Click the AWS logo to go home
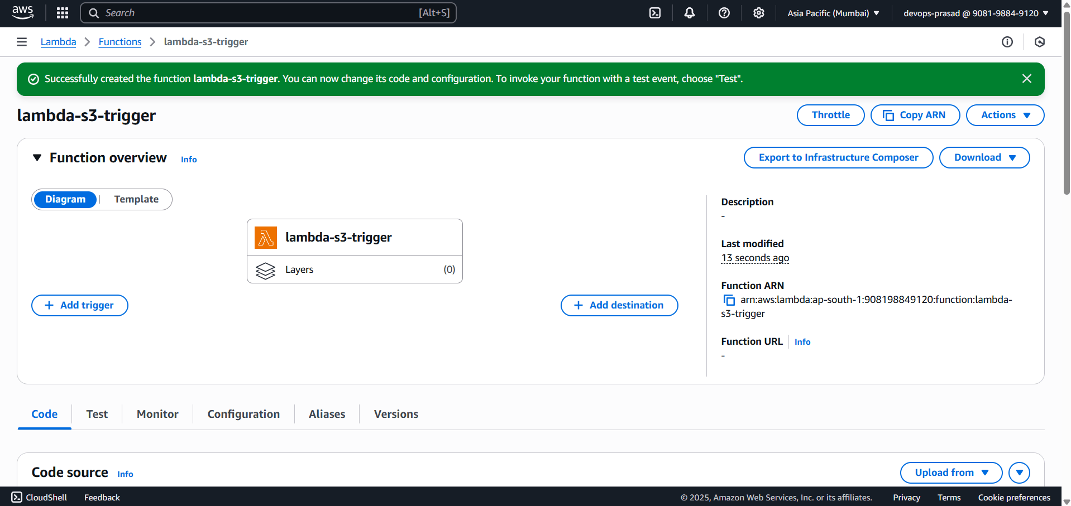The height and width of the screenshot is (506, 1071). 22,12
